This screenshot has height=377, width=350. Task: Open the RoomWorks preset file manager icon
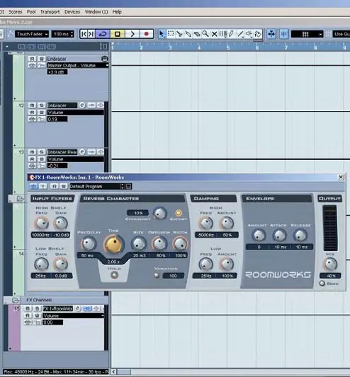(x=129, y=186)
